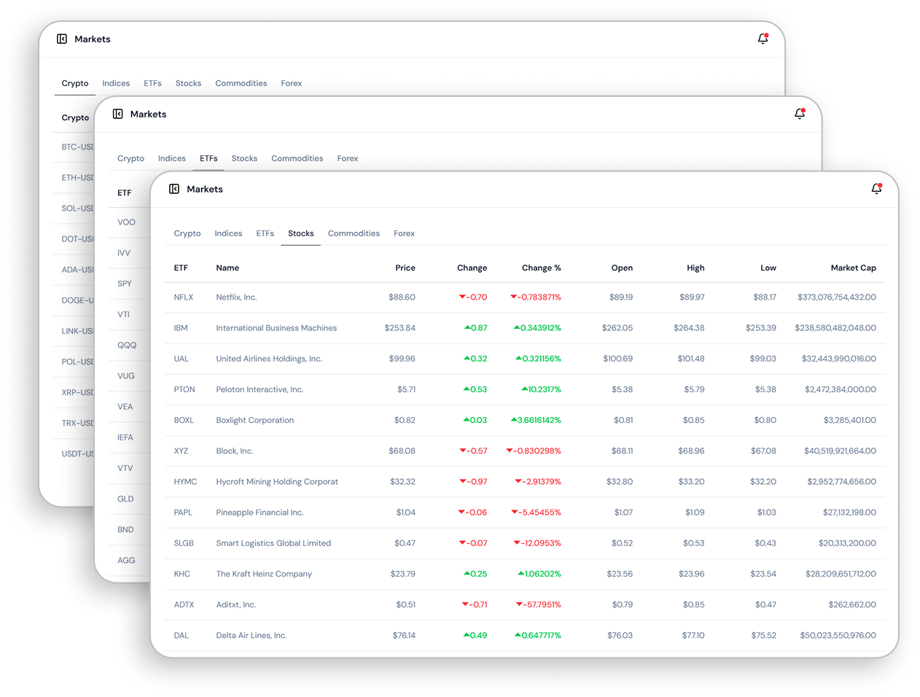Switch to Indices tab in front window
The height and width of the screenshot is (697, 920).
pyautogui.click(x=228, y=233)
